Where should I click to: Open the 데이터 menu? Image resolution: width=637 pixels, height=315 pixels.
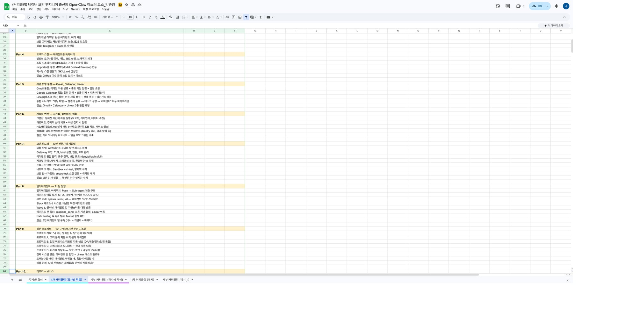point(56,9)
